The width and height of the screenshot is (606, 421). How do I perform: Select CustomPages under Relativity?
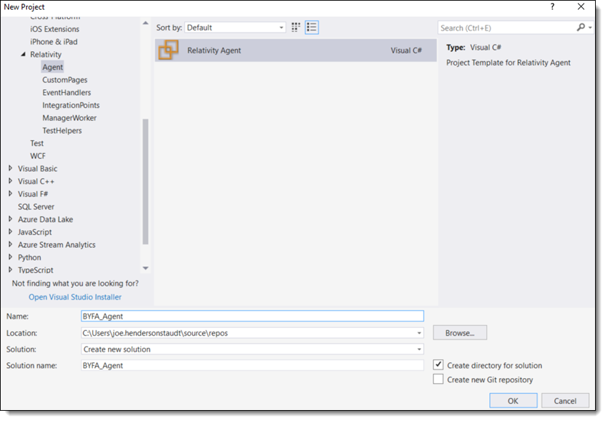(65, 80)
